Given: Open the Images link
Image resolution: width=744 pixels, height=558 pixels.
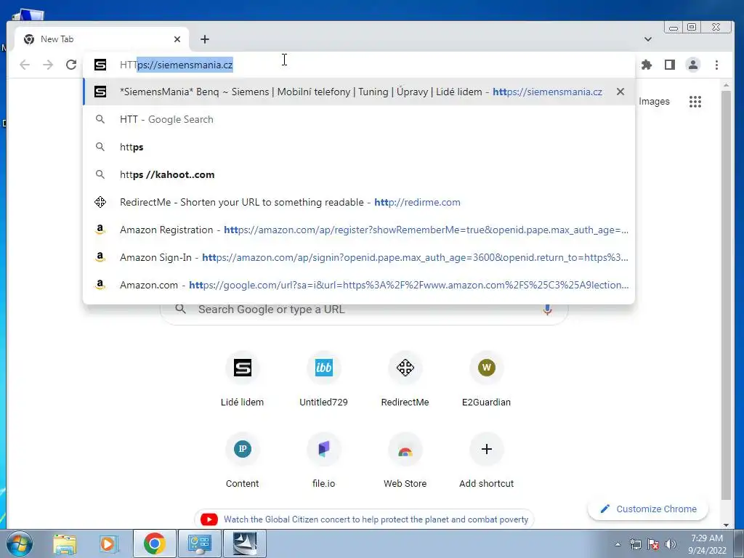Looking at the screenshot, I should 654,102.
